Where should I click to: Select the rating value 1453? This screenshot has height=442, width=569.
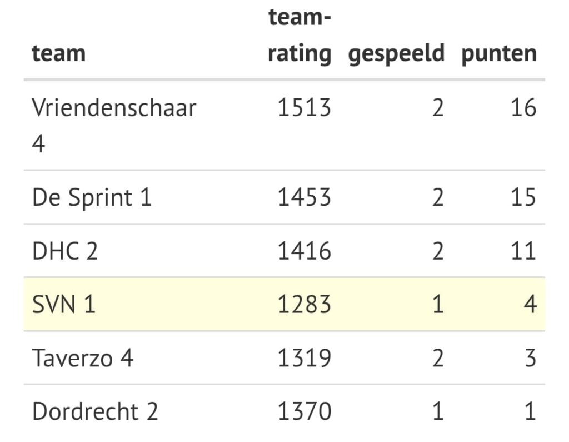tap(304, 197)
